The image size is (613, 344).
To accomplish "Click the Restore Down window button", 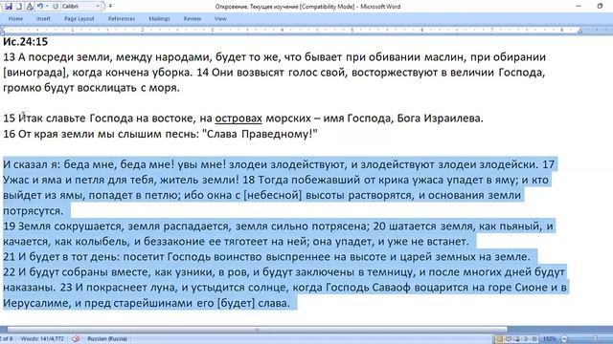I will pyautogui.click(x=600, y=7).
